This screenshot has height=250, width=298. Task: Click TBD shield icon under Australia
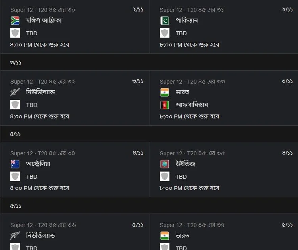point(15,177)
